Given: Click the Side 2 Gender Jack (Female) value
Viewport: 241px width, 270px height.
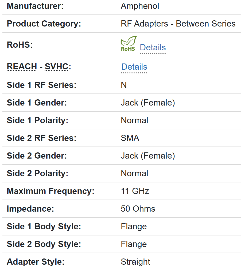Looking at the screenshot, I should pyautogui.click(x=148, y=156).
